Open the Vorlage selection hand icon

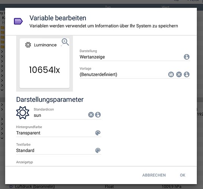187,74
